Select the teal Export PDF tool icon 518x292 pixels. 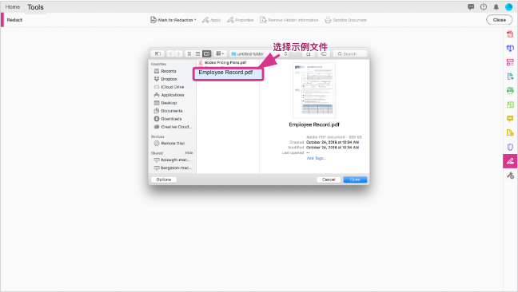point(510,77)
